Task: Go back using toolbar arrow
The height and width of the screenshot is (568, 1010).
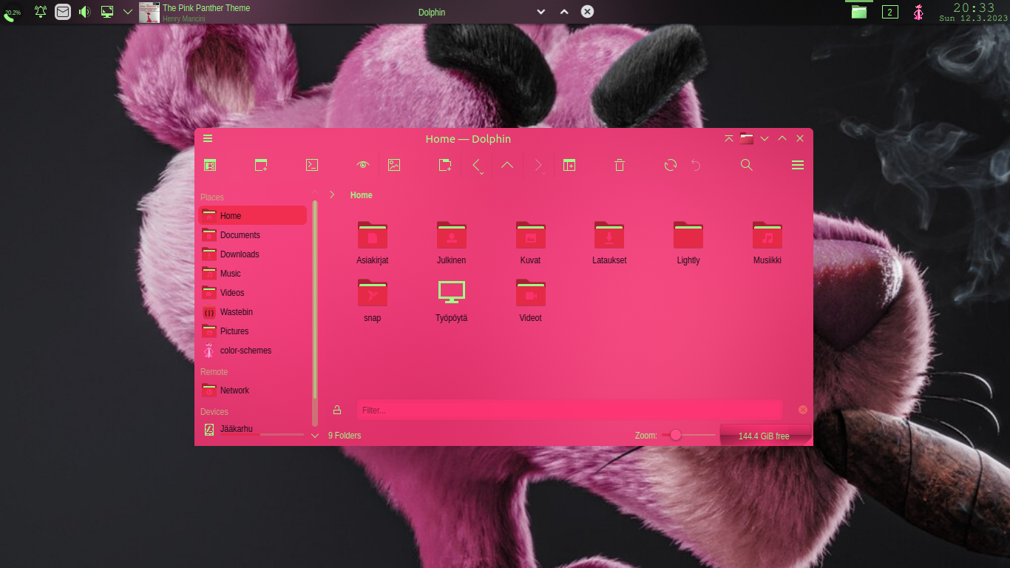Action: click(477, 165)
